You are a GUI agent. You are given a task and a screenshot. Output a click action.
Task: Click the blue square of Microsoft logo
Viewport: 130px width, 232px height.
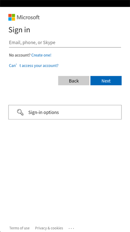point(10,19)
